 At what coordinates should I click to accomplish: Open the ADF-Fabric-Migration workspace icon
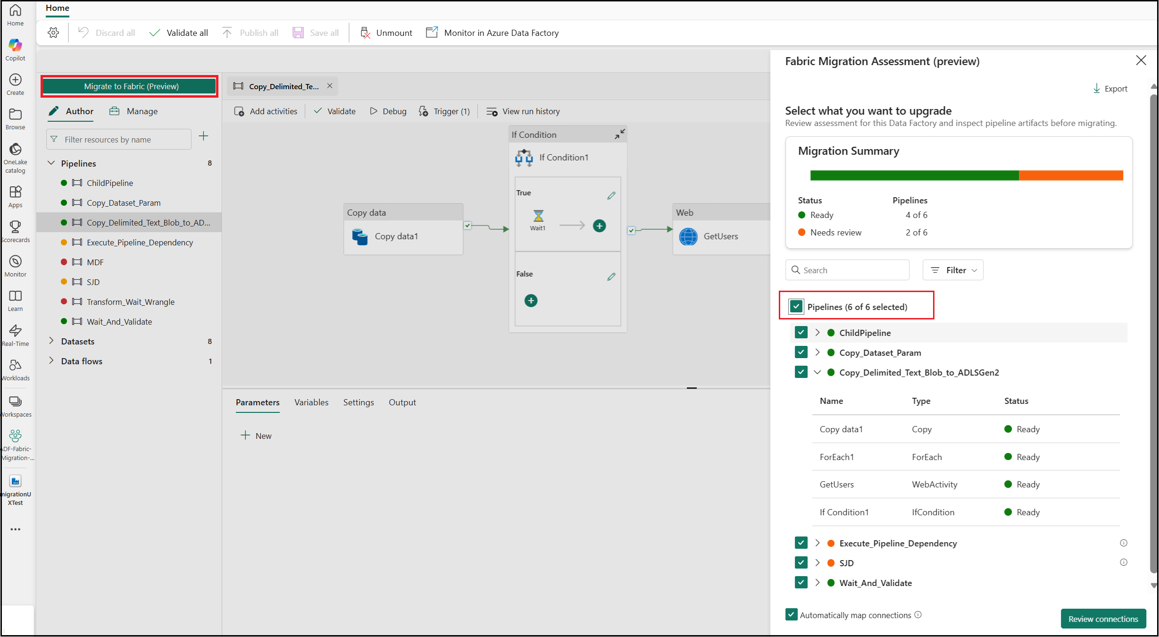pos(15,436)
